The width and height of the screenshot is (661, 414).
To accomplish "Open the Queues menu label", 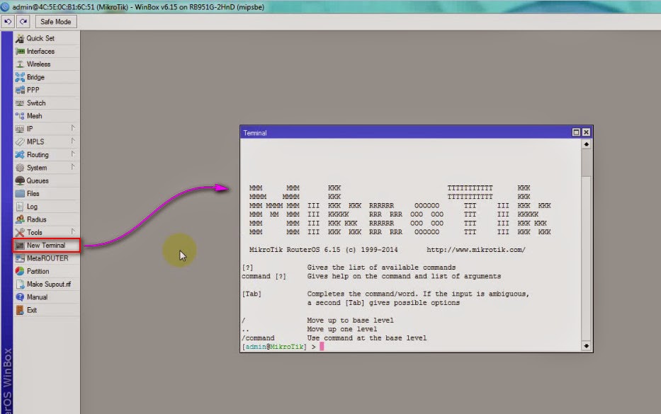I will (x=38, y=180).
